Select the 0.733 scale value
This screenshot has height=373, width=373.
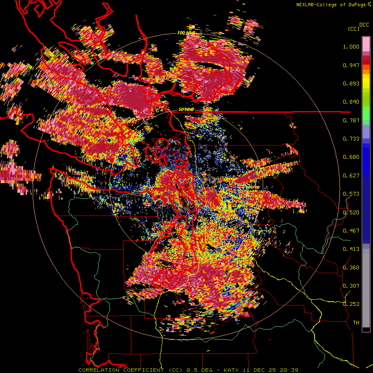[x=351, y=139]
